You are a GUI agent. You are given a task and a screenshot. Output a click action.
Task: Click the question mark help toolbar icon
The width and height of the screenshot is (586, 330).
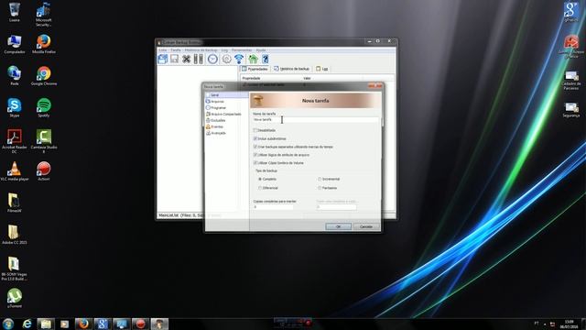click(266, 59)
